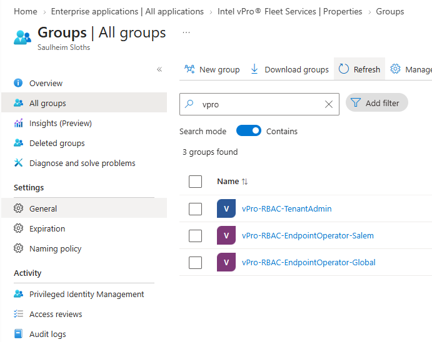Click the Add filter label
Screen dimensions: 432x342
pyautogui.click(x=382, y=103)
